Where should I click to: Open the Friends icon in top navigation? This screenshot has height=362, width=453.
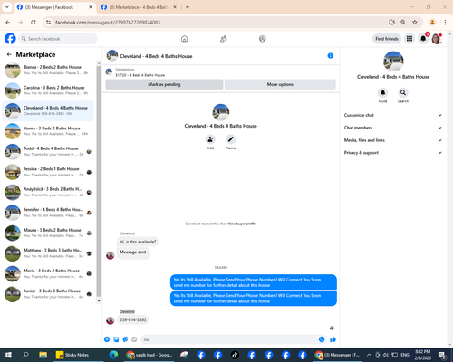tap(224, 39)
